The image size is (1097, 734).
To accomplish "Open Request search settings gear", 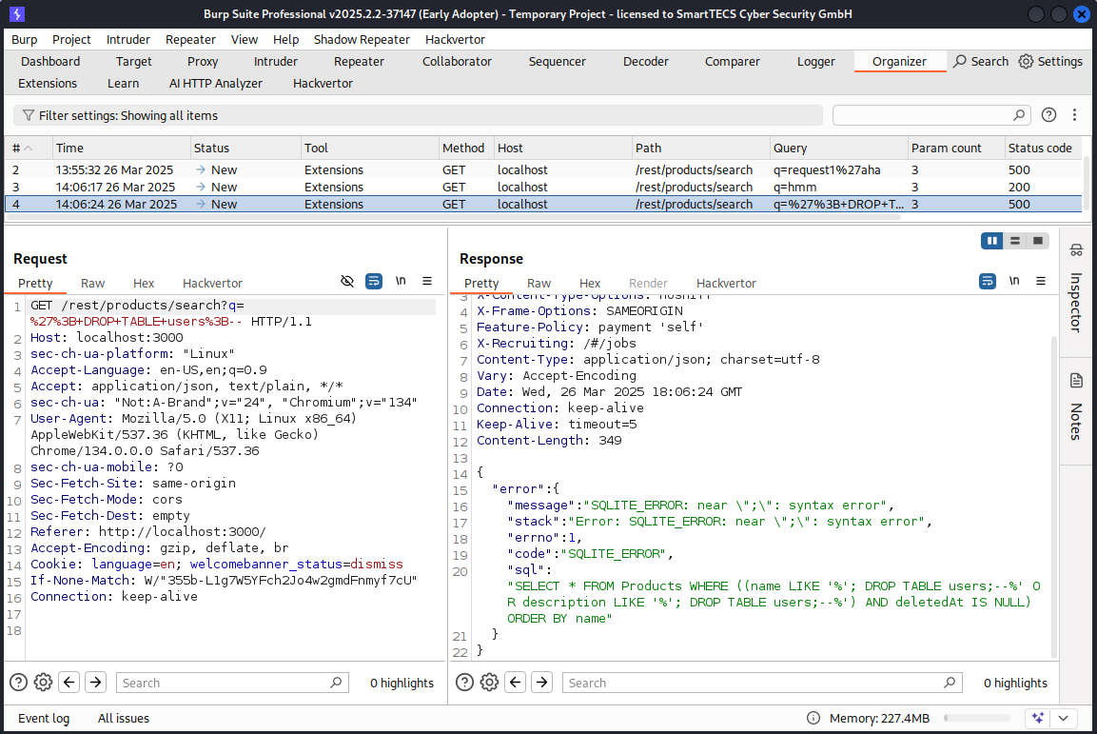I will point(44,682).
